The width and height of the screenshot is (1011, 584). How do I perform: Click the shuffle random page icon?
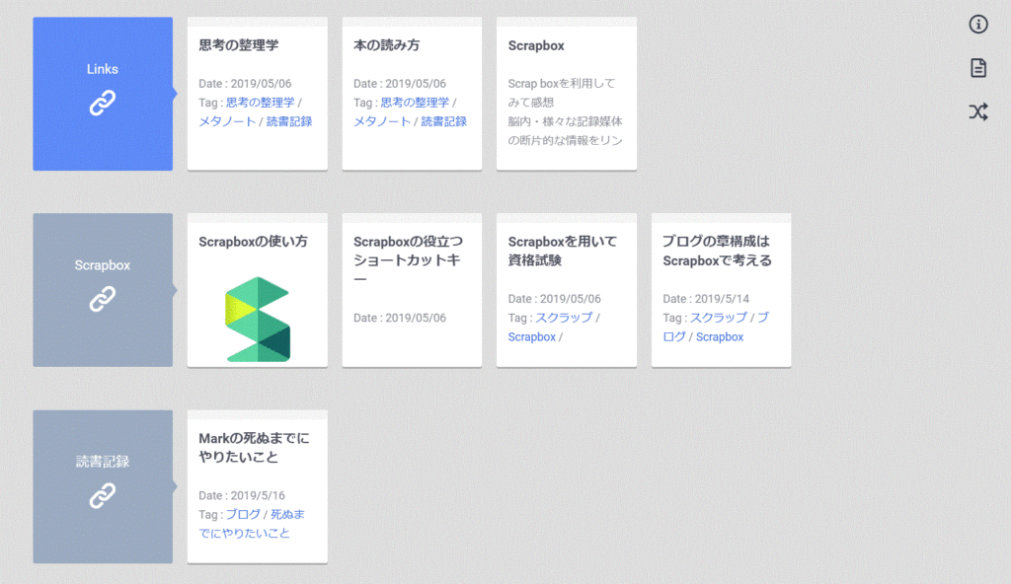977,112
